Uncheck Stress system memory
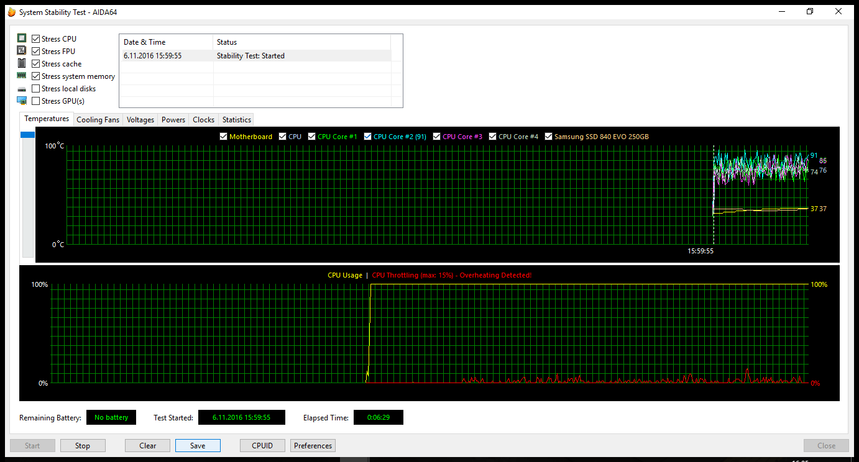Image resolution: width=859 pixels, height=462 pixels. click(x=36, y=76)
